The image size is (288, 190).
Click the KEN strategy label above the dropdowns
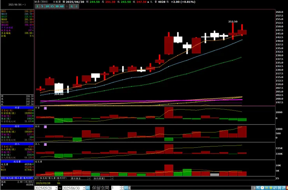click(51, 178)
